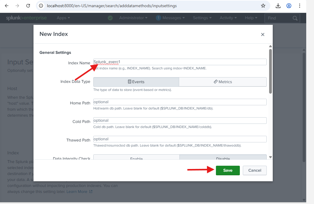Screen dimensions: 314x204
Task: Click the browser address bar URL
Action: click(112, 6)
